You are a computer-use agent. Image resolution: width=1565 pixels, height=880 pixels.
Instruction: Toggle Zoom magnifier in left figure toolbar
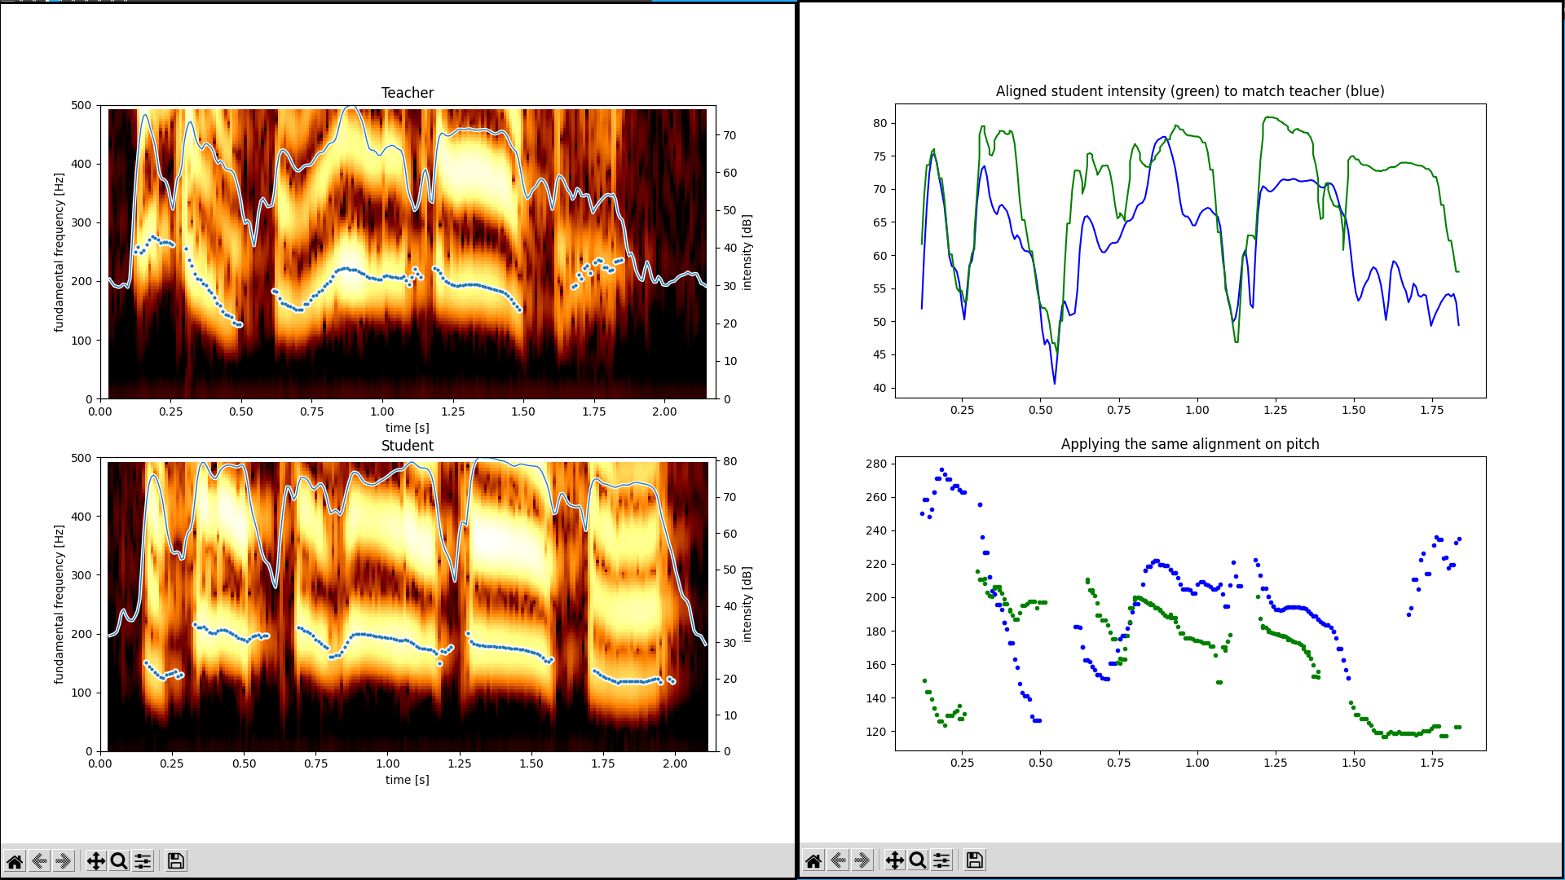[119, 861]
